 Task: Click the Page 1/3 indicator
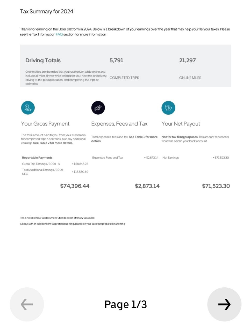(126, 304)
